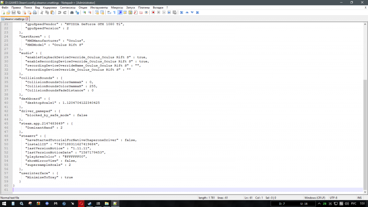The width and height of the screenshot is (368, 207).
Task: Click UTF-8 encoding in status bar
Action: pyautogui.click(x=333, y=197)
